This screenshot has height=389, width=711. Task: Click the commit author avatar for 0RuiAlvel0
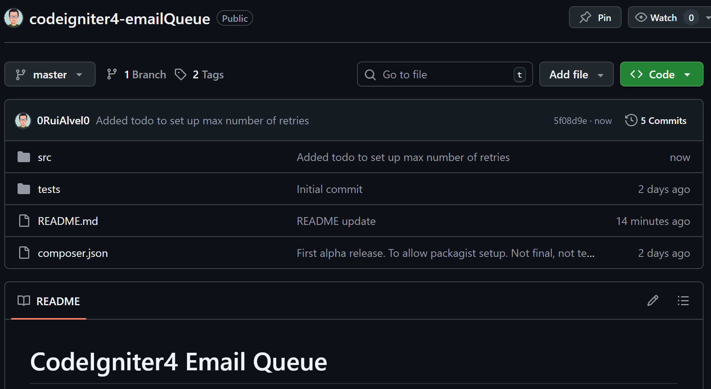[23, 121]
